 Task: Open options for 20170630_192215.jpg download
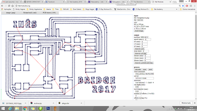pos(26,103)
